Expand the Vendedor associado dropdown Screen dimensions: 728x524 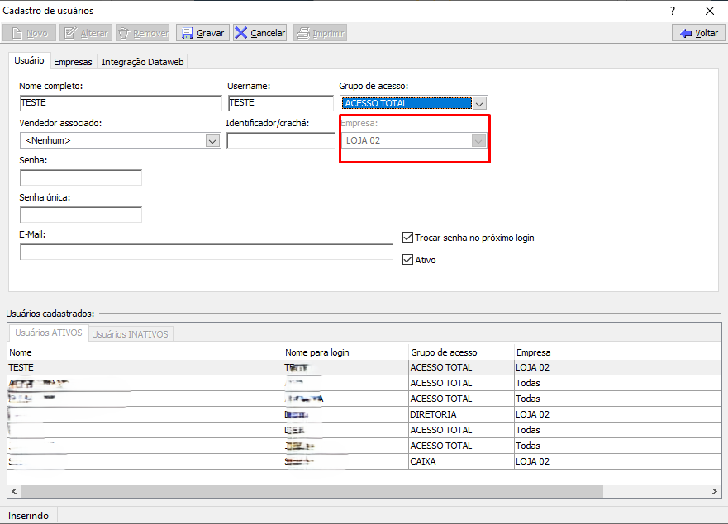point(212,140)
